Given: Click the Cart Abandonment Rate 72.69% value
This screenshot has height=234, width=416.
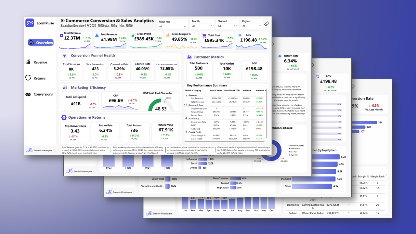Looking at the screenshot, I should (167, 69).
